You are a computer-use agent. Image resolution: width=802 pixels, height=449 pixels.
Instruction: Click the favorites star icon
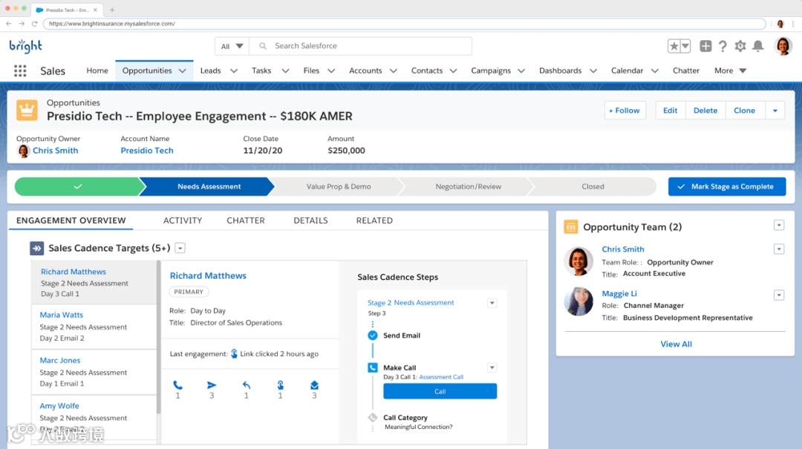click(x=674, y=46)
